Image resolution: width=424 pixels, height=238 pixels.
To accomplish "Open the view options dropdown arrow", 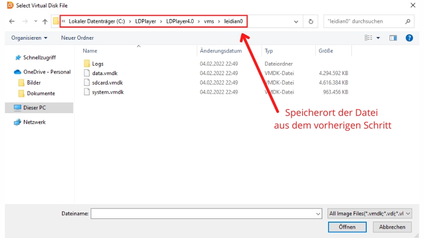I will pos(378,38).
